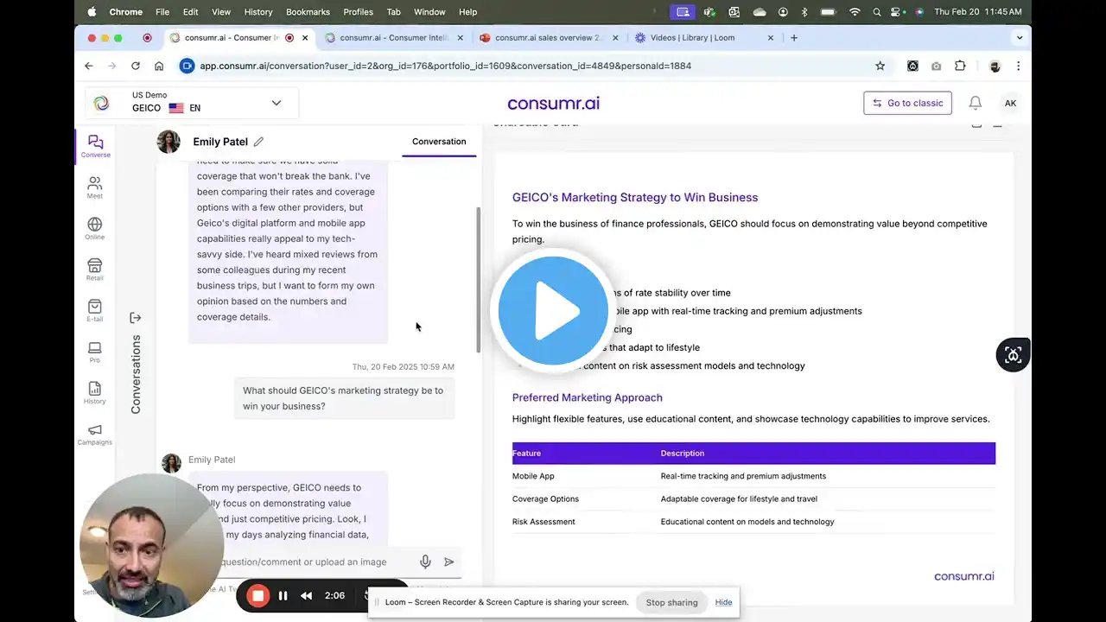
Task: Send the message with arrow icon
Action: tap(449, 562)
